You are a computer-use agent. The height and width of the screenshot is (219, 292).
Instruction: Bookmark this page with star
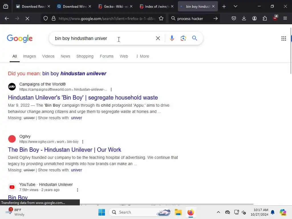[161, 19]
